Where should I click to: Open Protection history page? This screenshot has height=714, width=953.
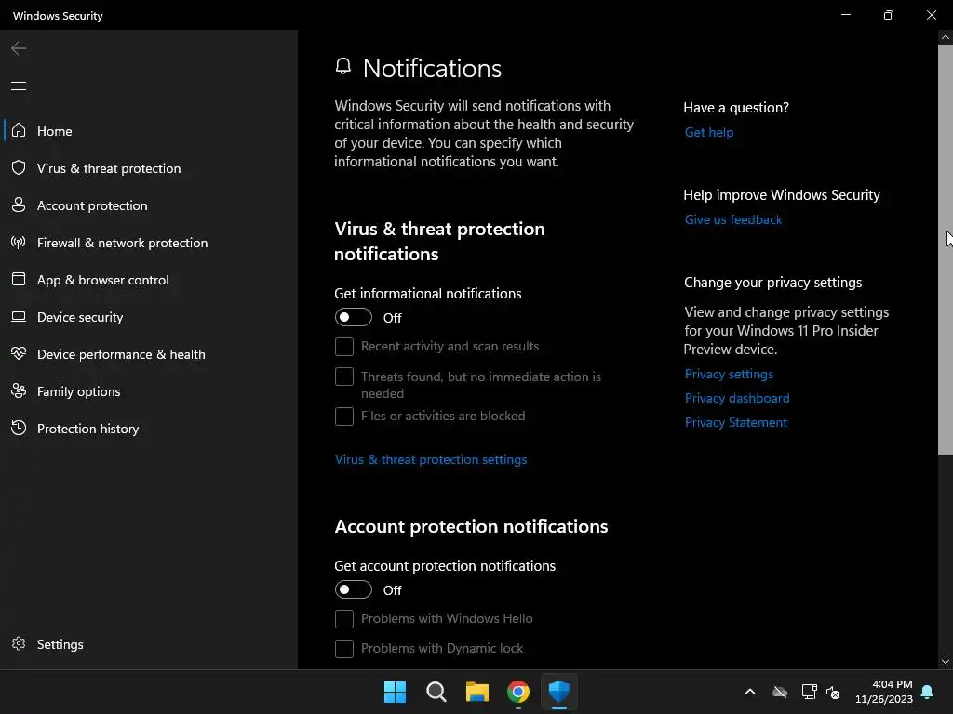tap(149, 428)
